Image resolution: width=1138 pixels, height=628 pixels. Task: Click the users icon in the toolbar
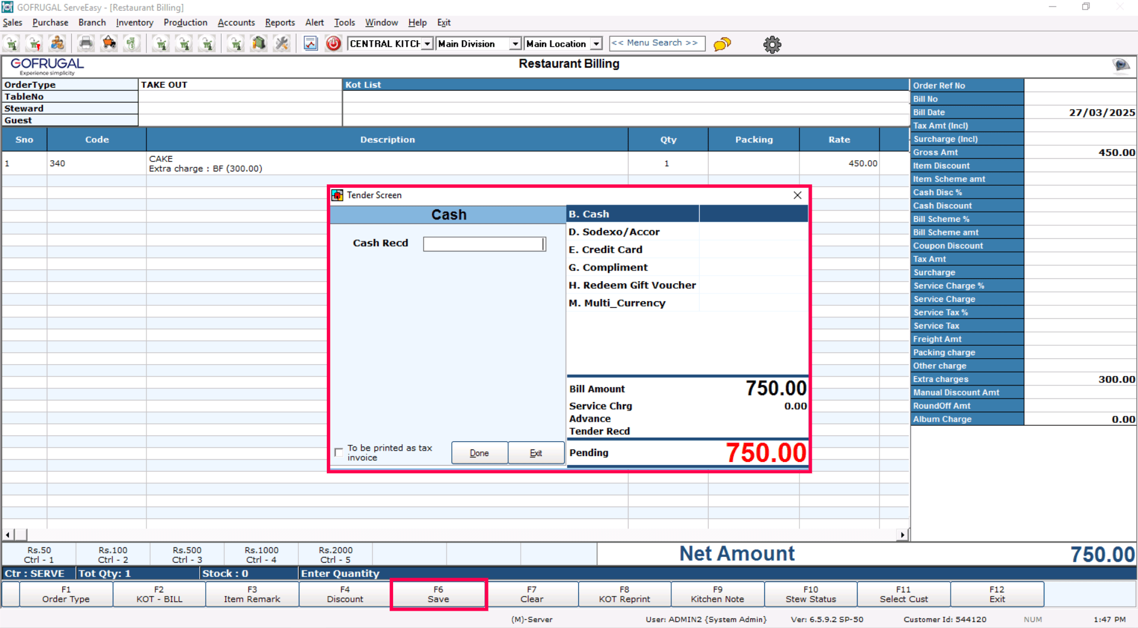pos(58,43)
